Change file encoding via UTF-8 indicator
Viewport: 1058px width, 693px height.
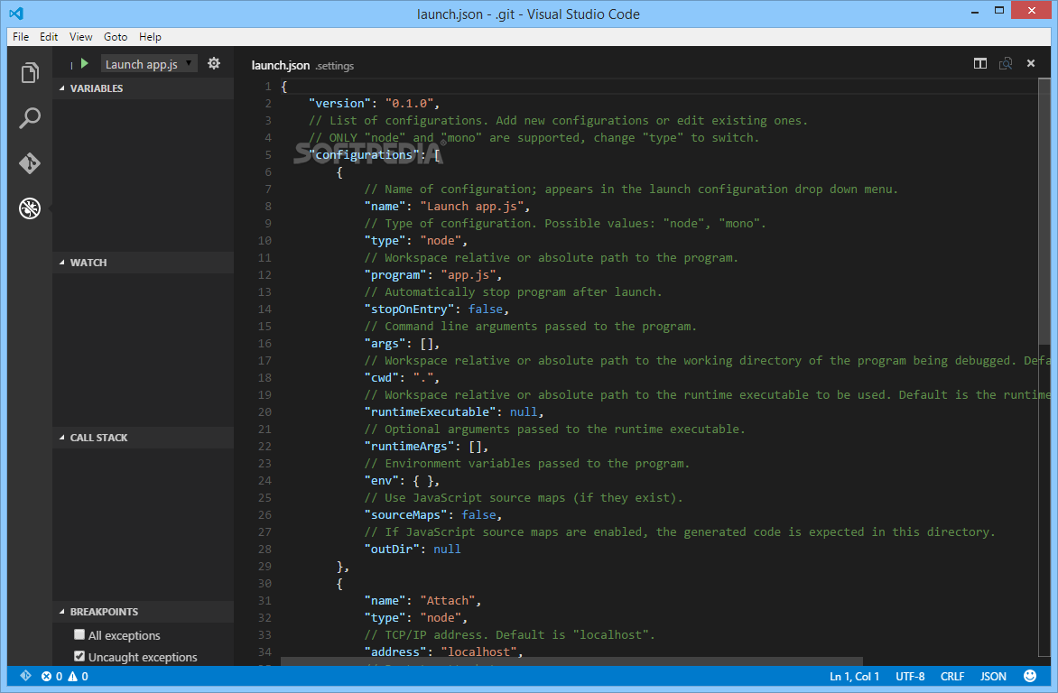pyautogui.click(x=910, y=676)
